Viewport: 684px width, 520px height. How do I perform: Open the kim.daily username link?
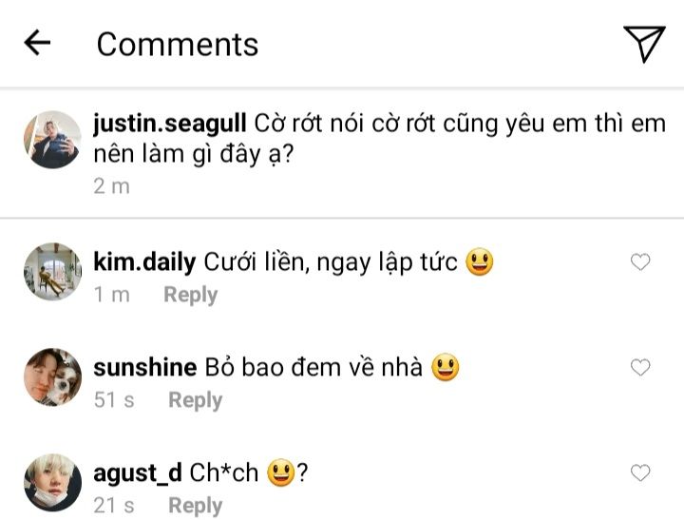click(144, 262)
